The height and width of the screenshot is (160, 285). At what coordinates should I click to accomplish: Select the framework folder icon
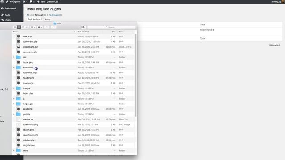[x=18, y=68]
